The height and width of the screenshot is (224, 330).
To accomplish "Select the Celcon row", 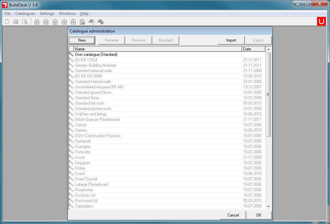I will (167, 125).
